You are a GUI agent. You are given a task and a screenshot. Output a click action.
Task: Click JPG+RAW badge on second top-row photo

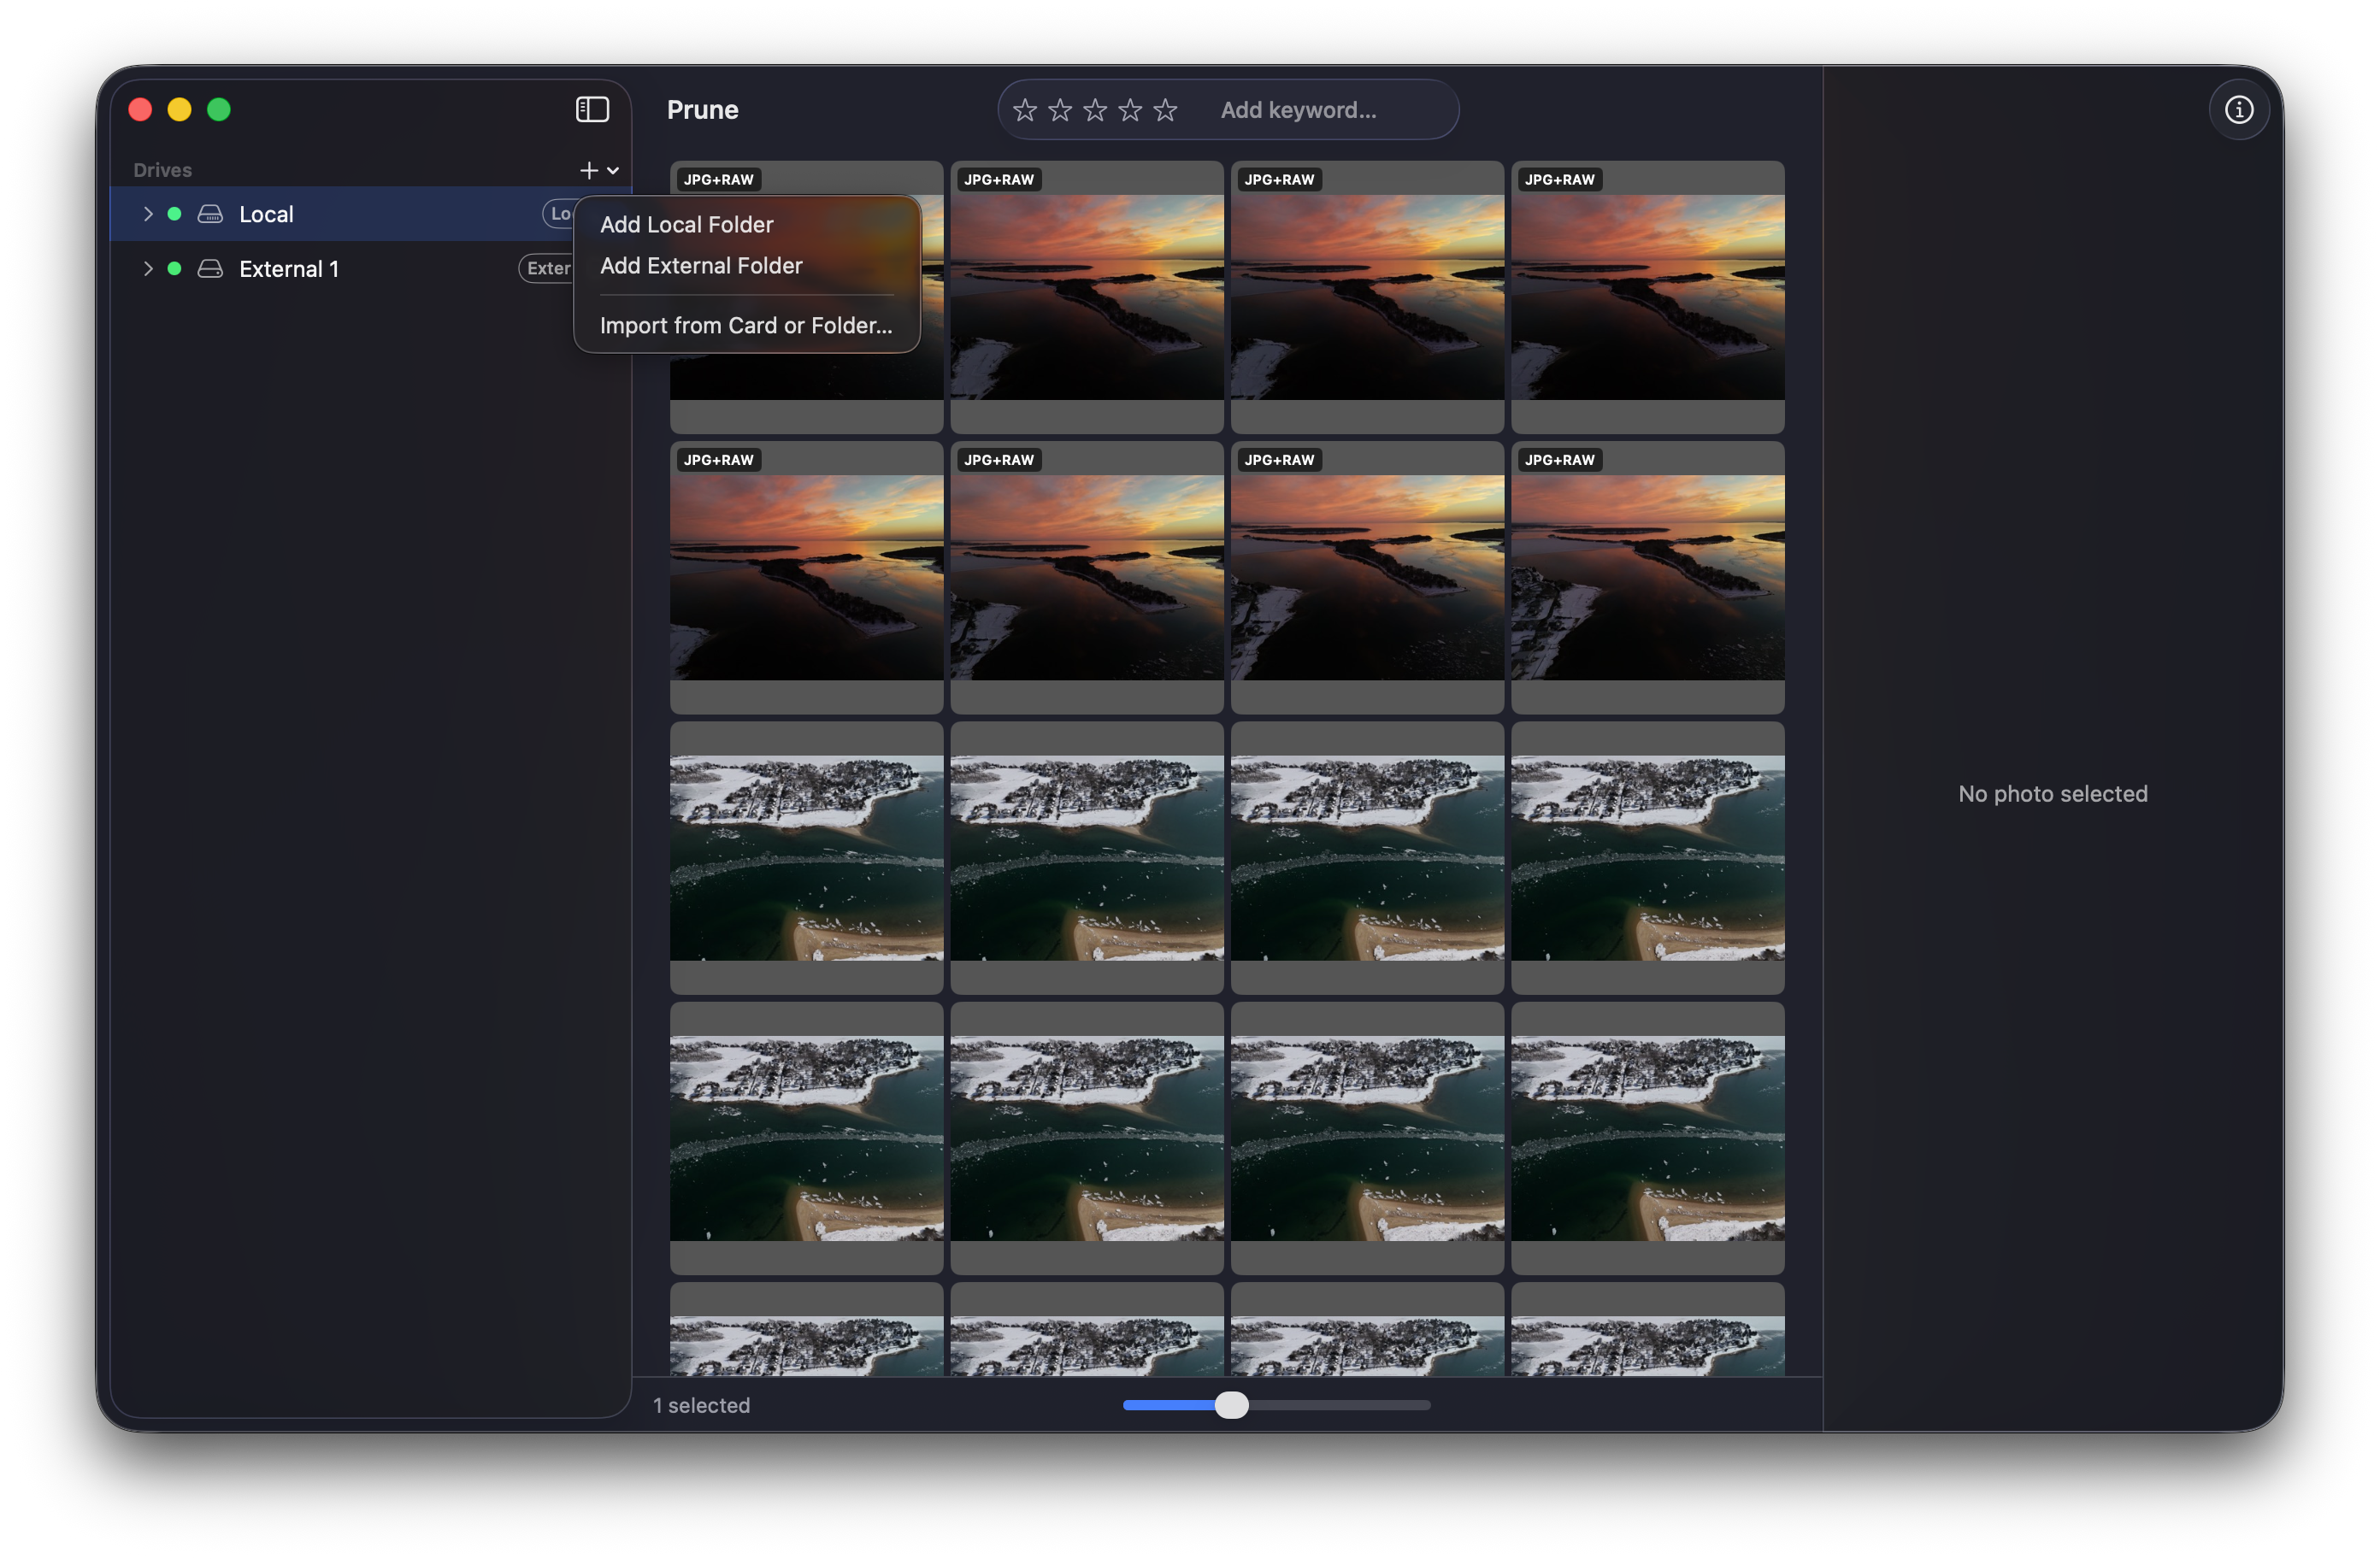click(x=999, y=180)
